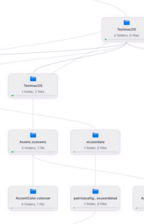Screen dimensions: 144x224
Task: Select the xcuserdata folder icon
Action: click(x=95, y=135)
